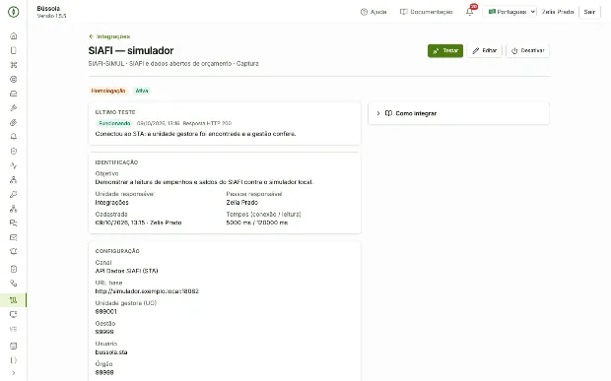This screenshot has height=381, width=611.
Task: Open the monitor screen icon in sidebar
Action: [13, 314]
